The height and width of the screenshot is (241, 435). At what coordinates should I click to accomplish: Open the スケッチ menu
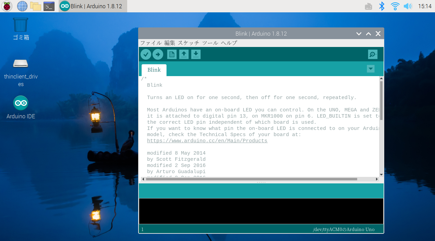pos(189,43)
